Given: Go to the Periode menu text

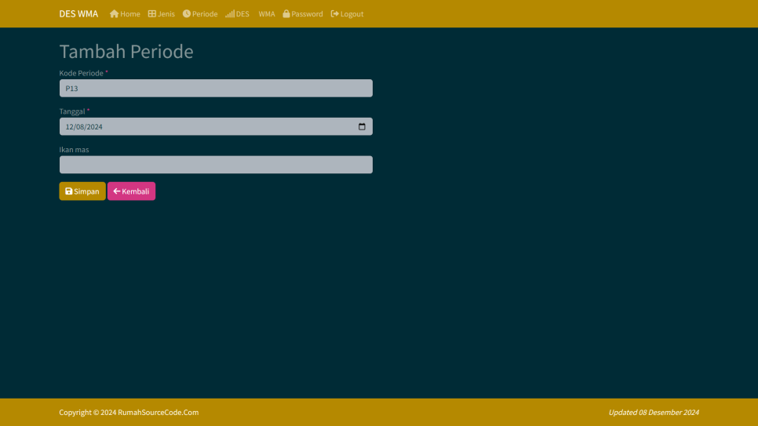Looking at the screenshot, I should point(205,14).
